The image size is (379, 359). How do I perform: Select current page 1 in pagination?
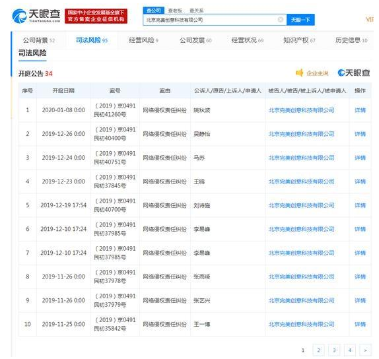pyautogui.click(x=303, y=350)
